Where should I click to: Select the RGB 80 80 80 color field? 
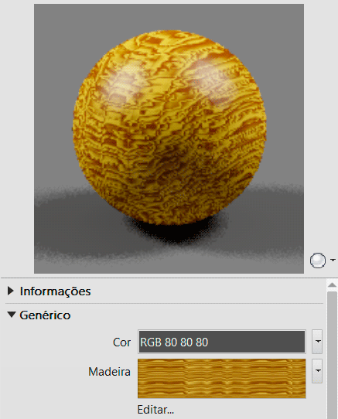pyautogui.click(x=222, y=342)
